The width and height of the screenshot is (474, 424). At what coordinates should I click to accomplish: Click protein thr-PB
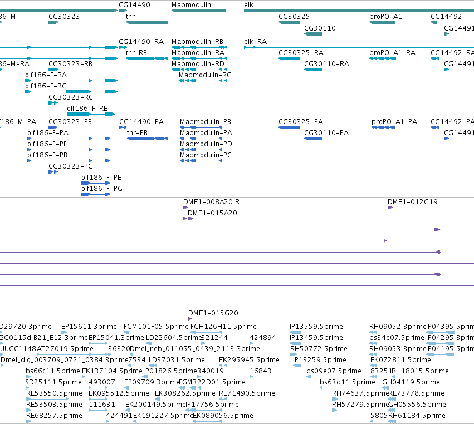(x=137, y=133)
